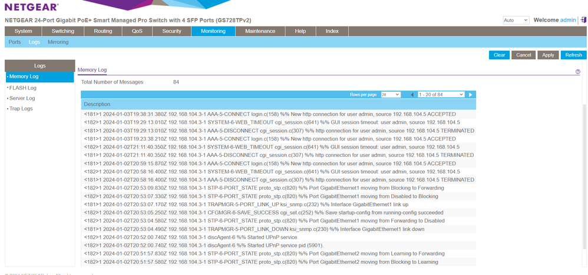Open the Memory Log help icon
588x275 pixels.
[x=577, y=71]
